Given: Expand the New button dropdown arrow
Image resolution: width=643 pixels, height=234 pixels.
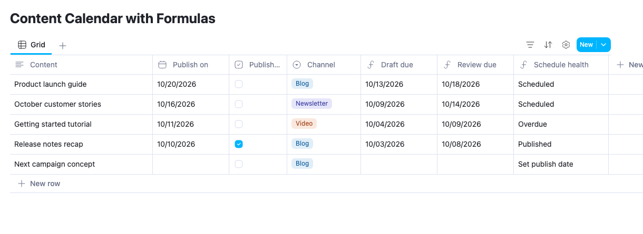Looking at the screenshot, I should [603, 45].
